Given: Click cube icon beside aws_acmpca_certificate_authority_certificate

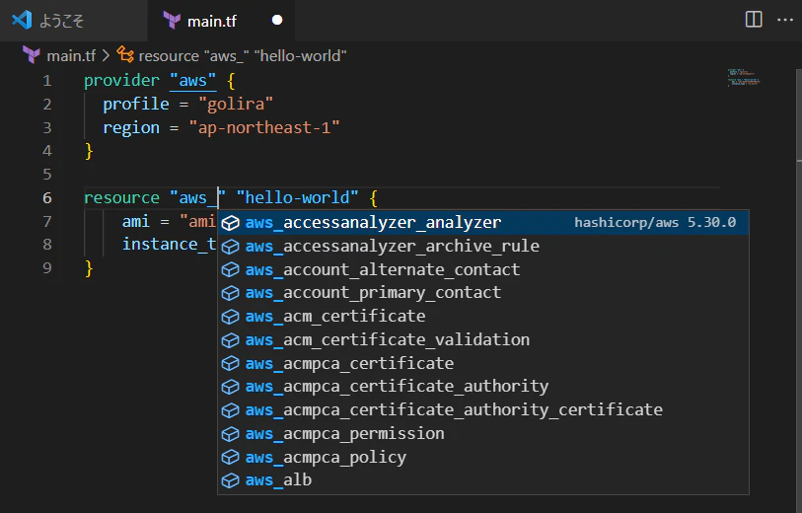Looking at the screenshot, I should [x=230, y=410].
